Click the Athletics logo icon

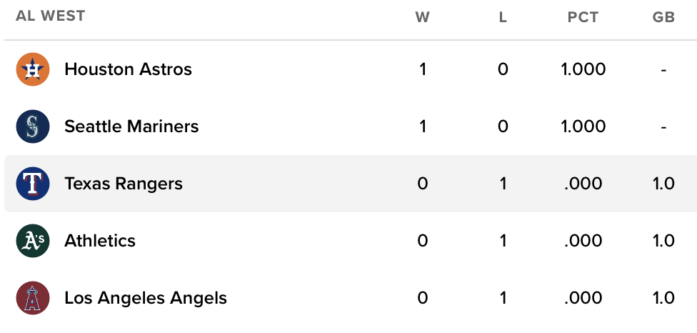click(x=33, y=241)
